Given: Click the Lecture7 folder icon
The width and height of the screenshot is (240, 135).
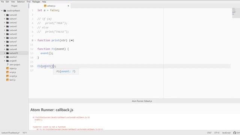Looking at the screenshot, I should (7, 42).
